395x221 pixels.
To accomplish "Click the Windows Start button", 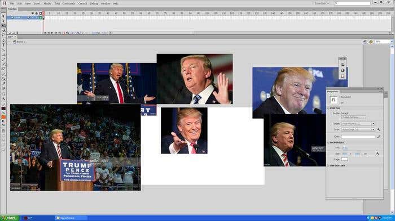I will tap(10, 218).
